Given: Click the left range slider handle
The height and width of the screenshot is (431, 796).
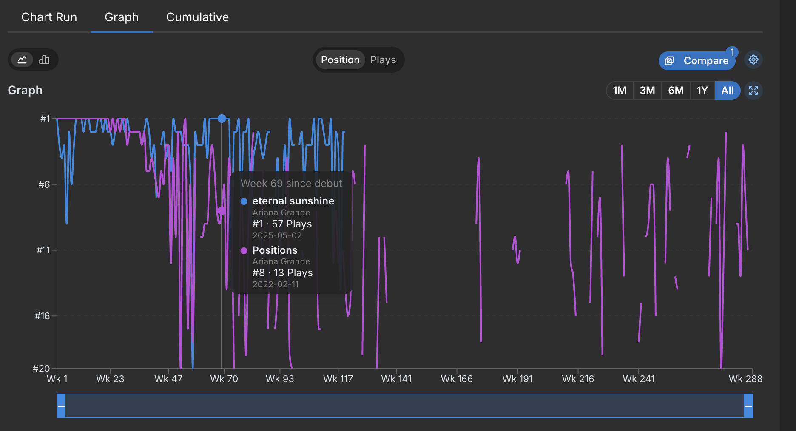Looking at the screenshot, I should click(x=61, y=406).
